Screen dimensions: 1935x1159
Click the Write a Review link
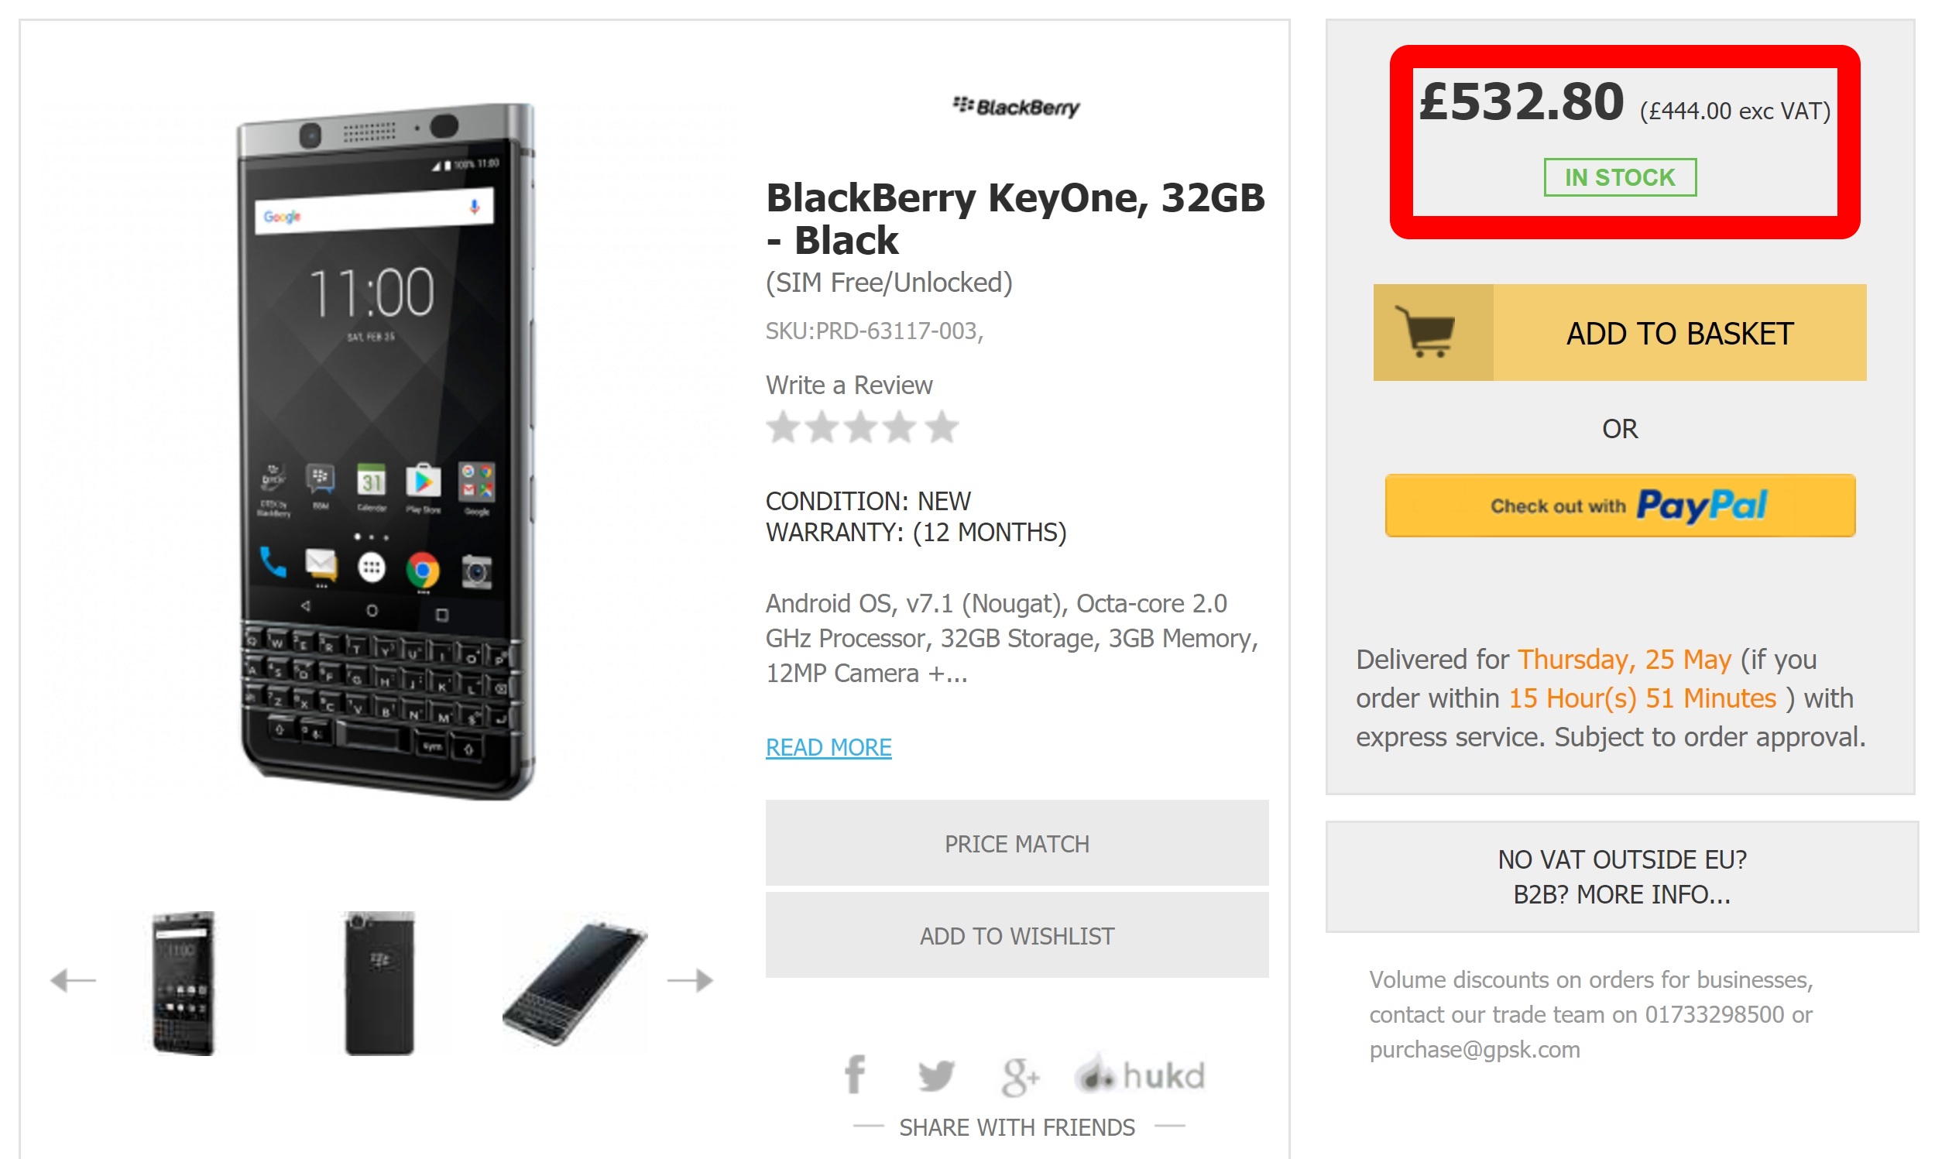point(849,385)
